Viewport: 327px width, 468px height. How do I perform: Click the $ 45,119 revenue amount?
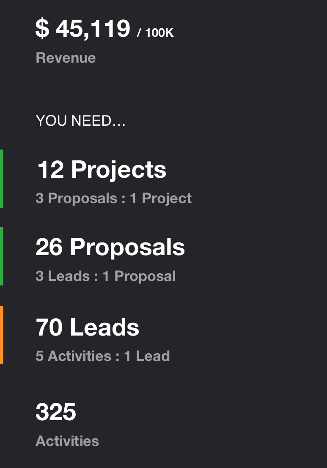coord(83,29)
